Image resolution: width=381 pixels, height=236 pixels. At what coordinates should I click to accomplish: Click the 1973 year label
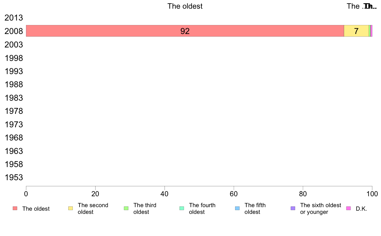[13, 124]
